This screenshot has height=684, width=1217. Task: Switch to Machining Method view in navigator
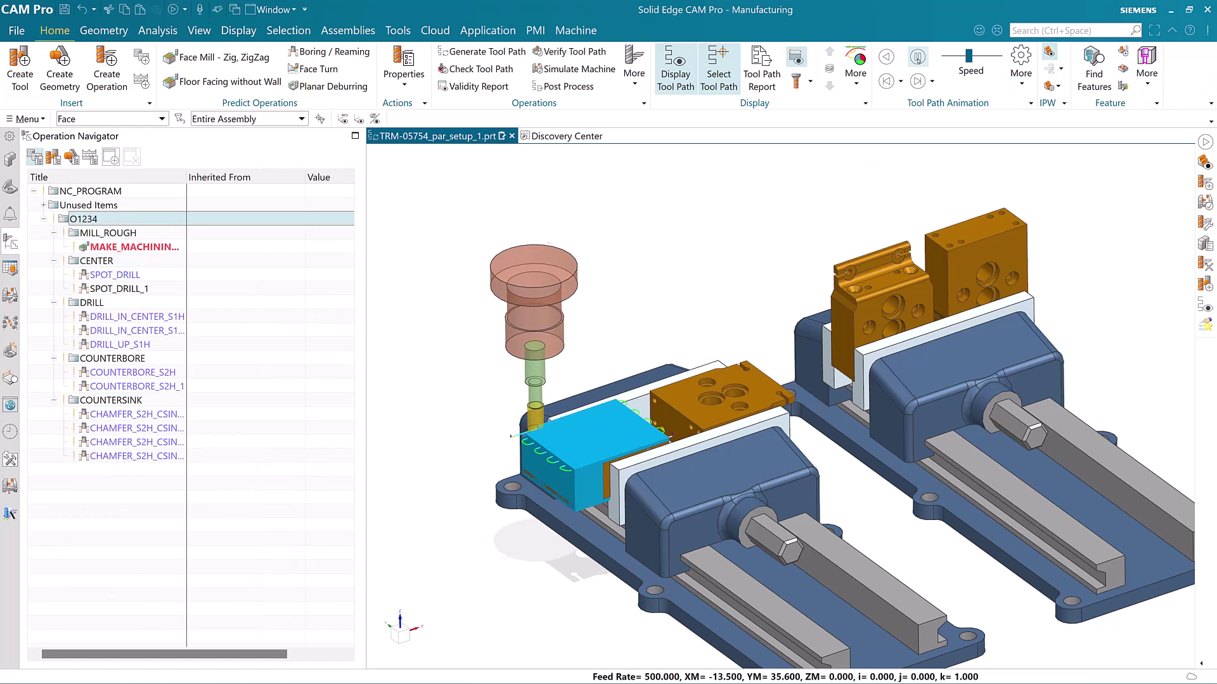coord(90,157)
